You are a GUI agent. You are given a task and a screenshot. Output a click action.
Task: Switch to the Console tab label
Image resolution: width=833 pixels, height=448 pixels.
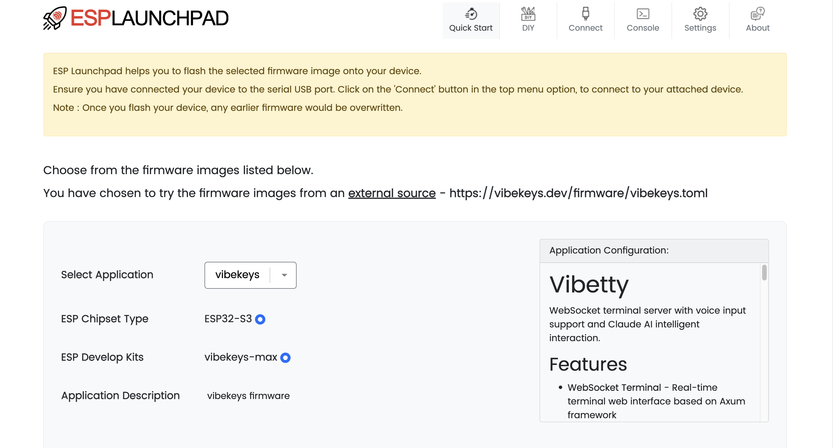pyautogui.click(x=643, y=28)
